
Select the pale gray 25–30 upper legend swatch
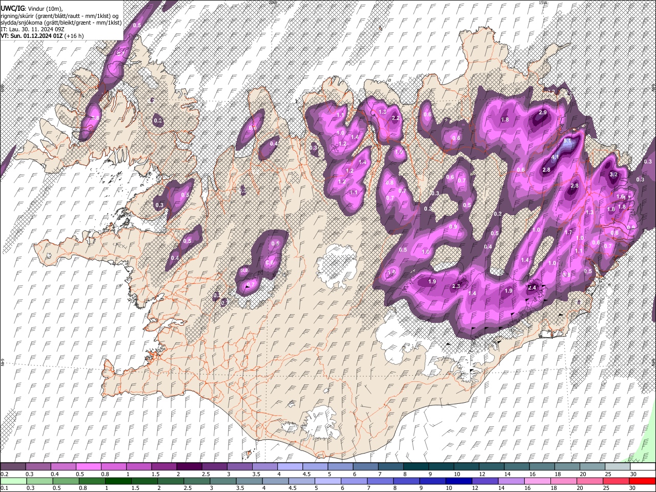tap(618, 466)
